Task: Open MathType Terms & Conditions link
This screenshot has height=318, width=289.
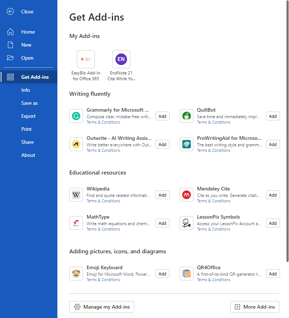Action: point(103,229)
